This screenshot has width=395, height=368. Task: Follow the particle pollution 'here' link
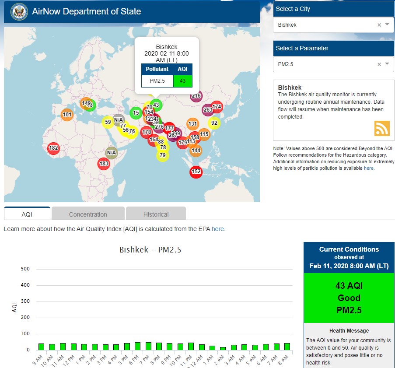pyautogui.click(x=368, y=168)
